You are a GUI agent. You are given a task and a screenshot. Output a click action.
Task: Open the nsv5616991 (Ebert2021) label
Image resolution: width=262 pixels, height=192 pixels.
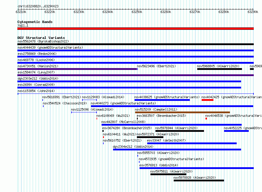62,97
